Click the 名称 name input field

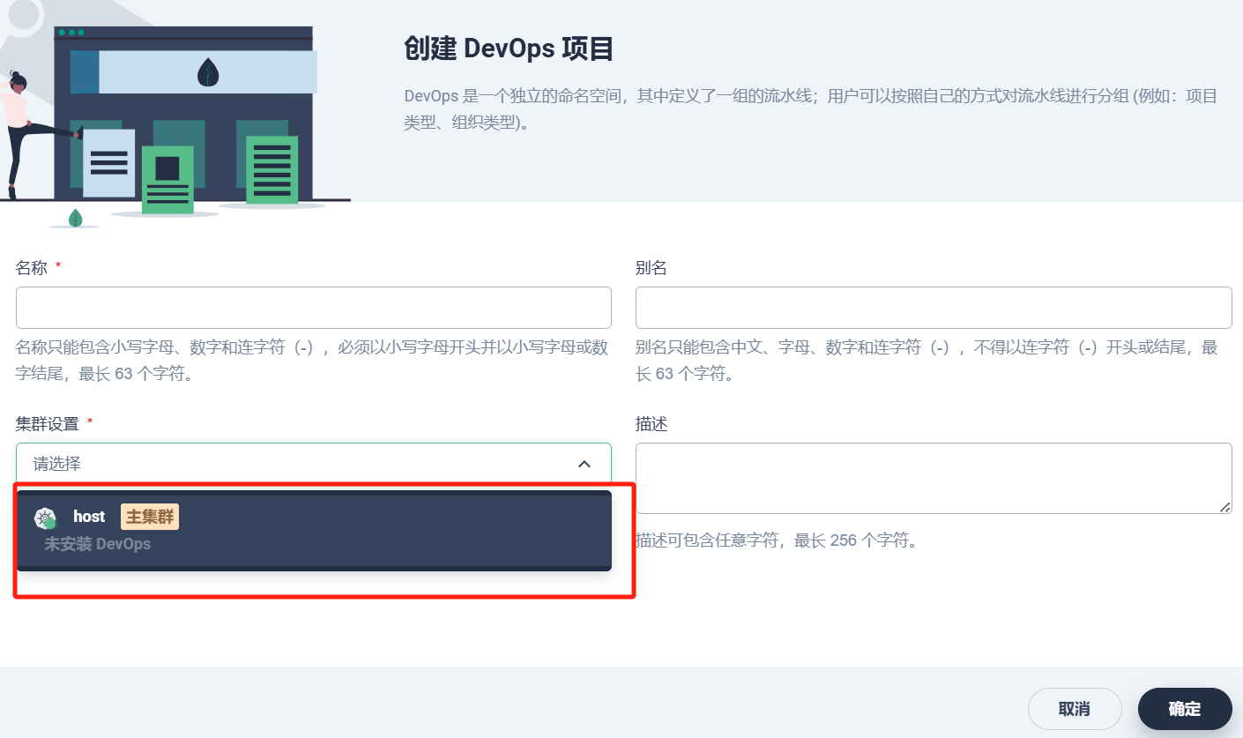pos(314,308)
